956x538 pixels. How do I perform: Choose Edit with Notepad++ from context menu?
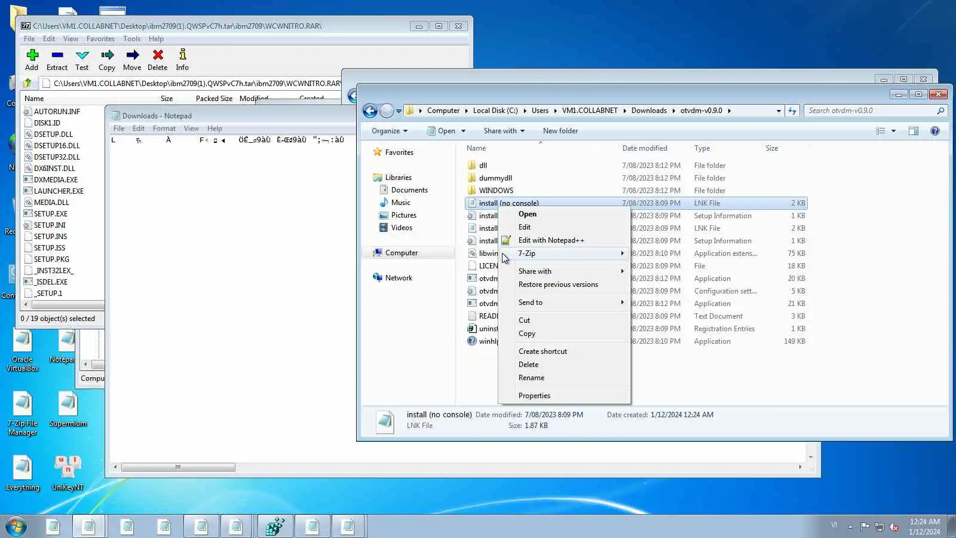click(564, 240)
